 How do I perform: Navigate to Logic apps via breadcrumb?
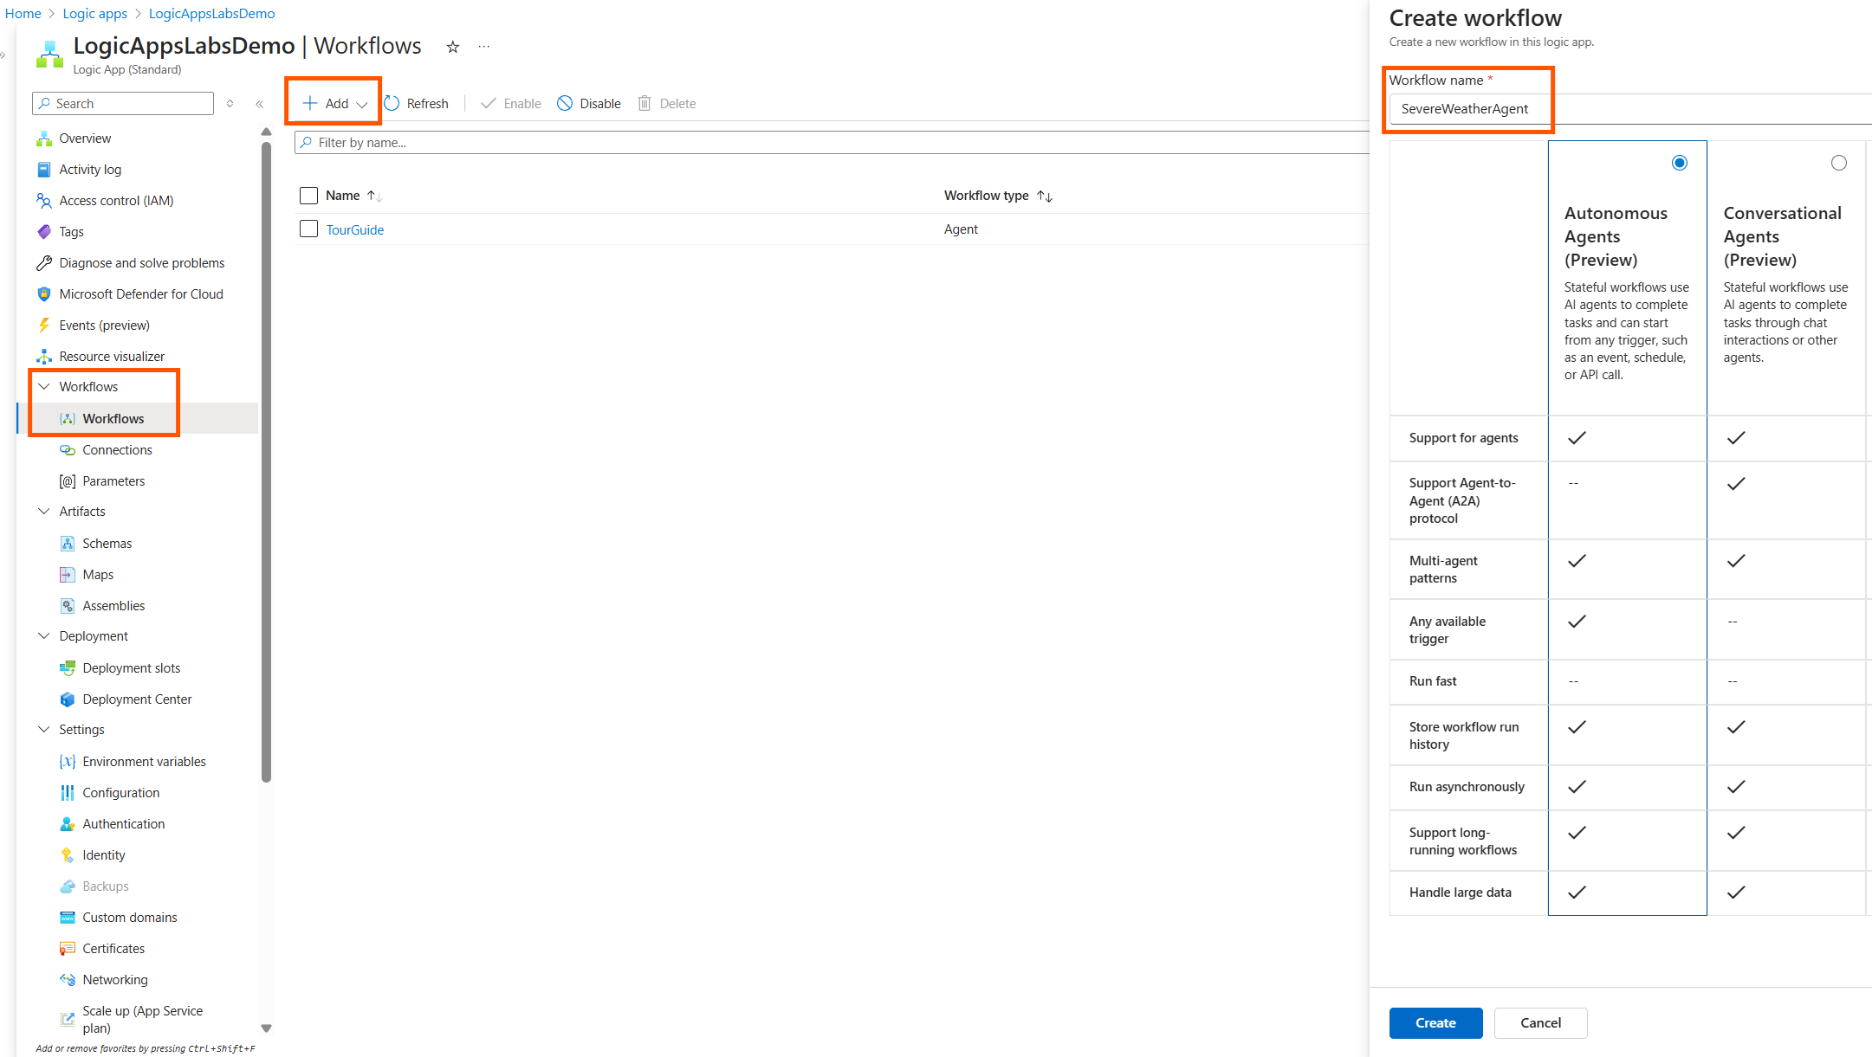coord(94,13)
